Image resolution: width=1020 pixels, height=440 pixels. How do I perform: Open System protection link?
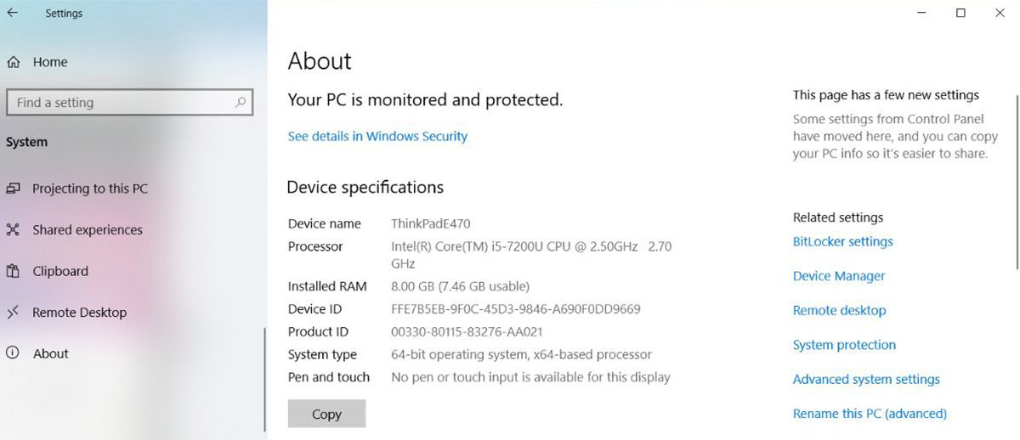pos(844,345)
